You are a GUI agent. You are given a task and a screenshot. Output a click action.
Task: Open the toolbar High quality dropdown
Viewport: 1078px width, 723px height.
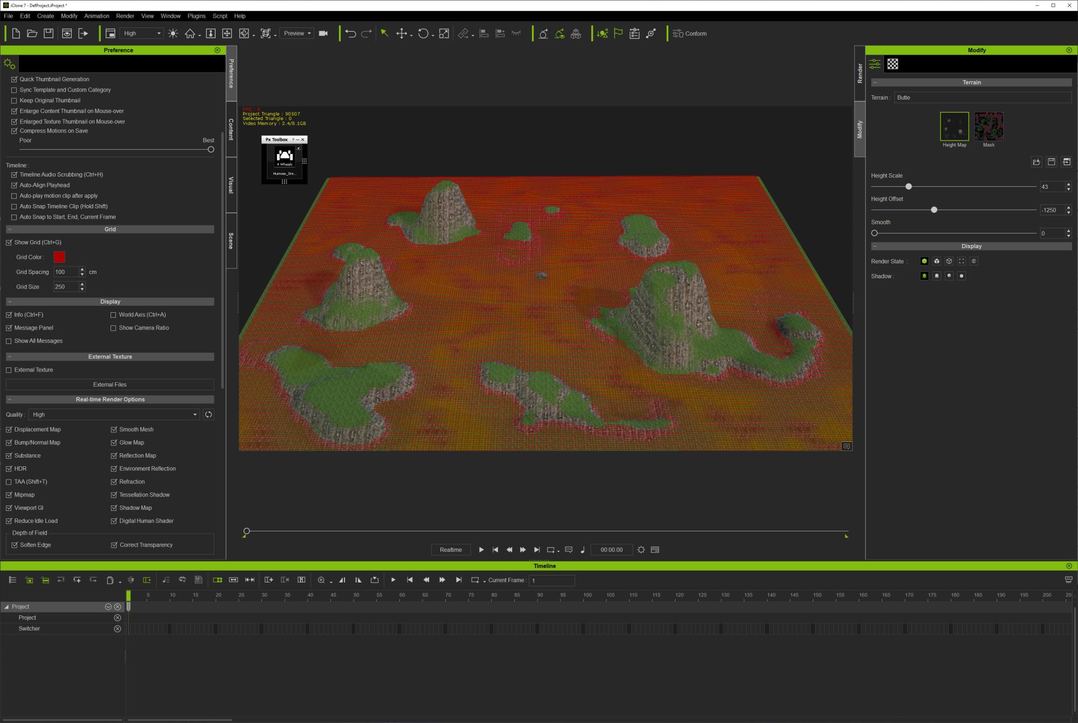[141, 33]
